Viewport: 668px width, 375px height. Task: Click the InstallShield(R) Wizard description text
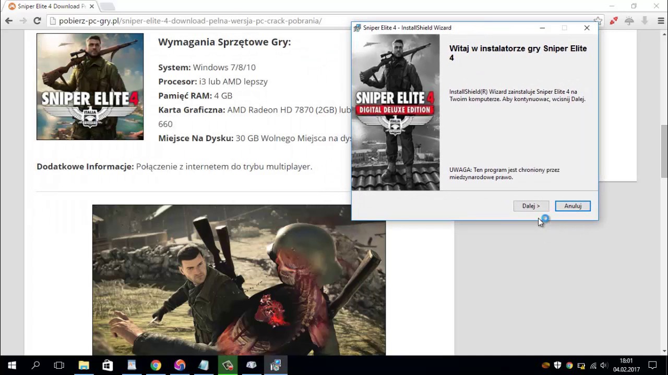(517, 95)
